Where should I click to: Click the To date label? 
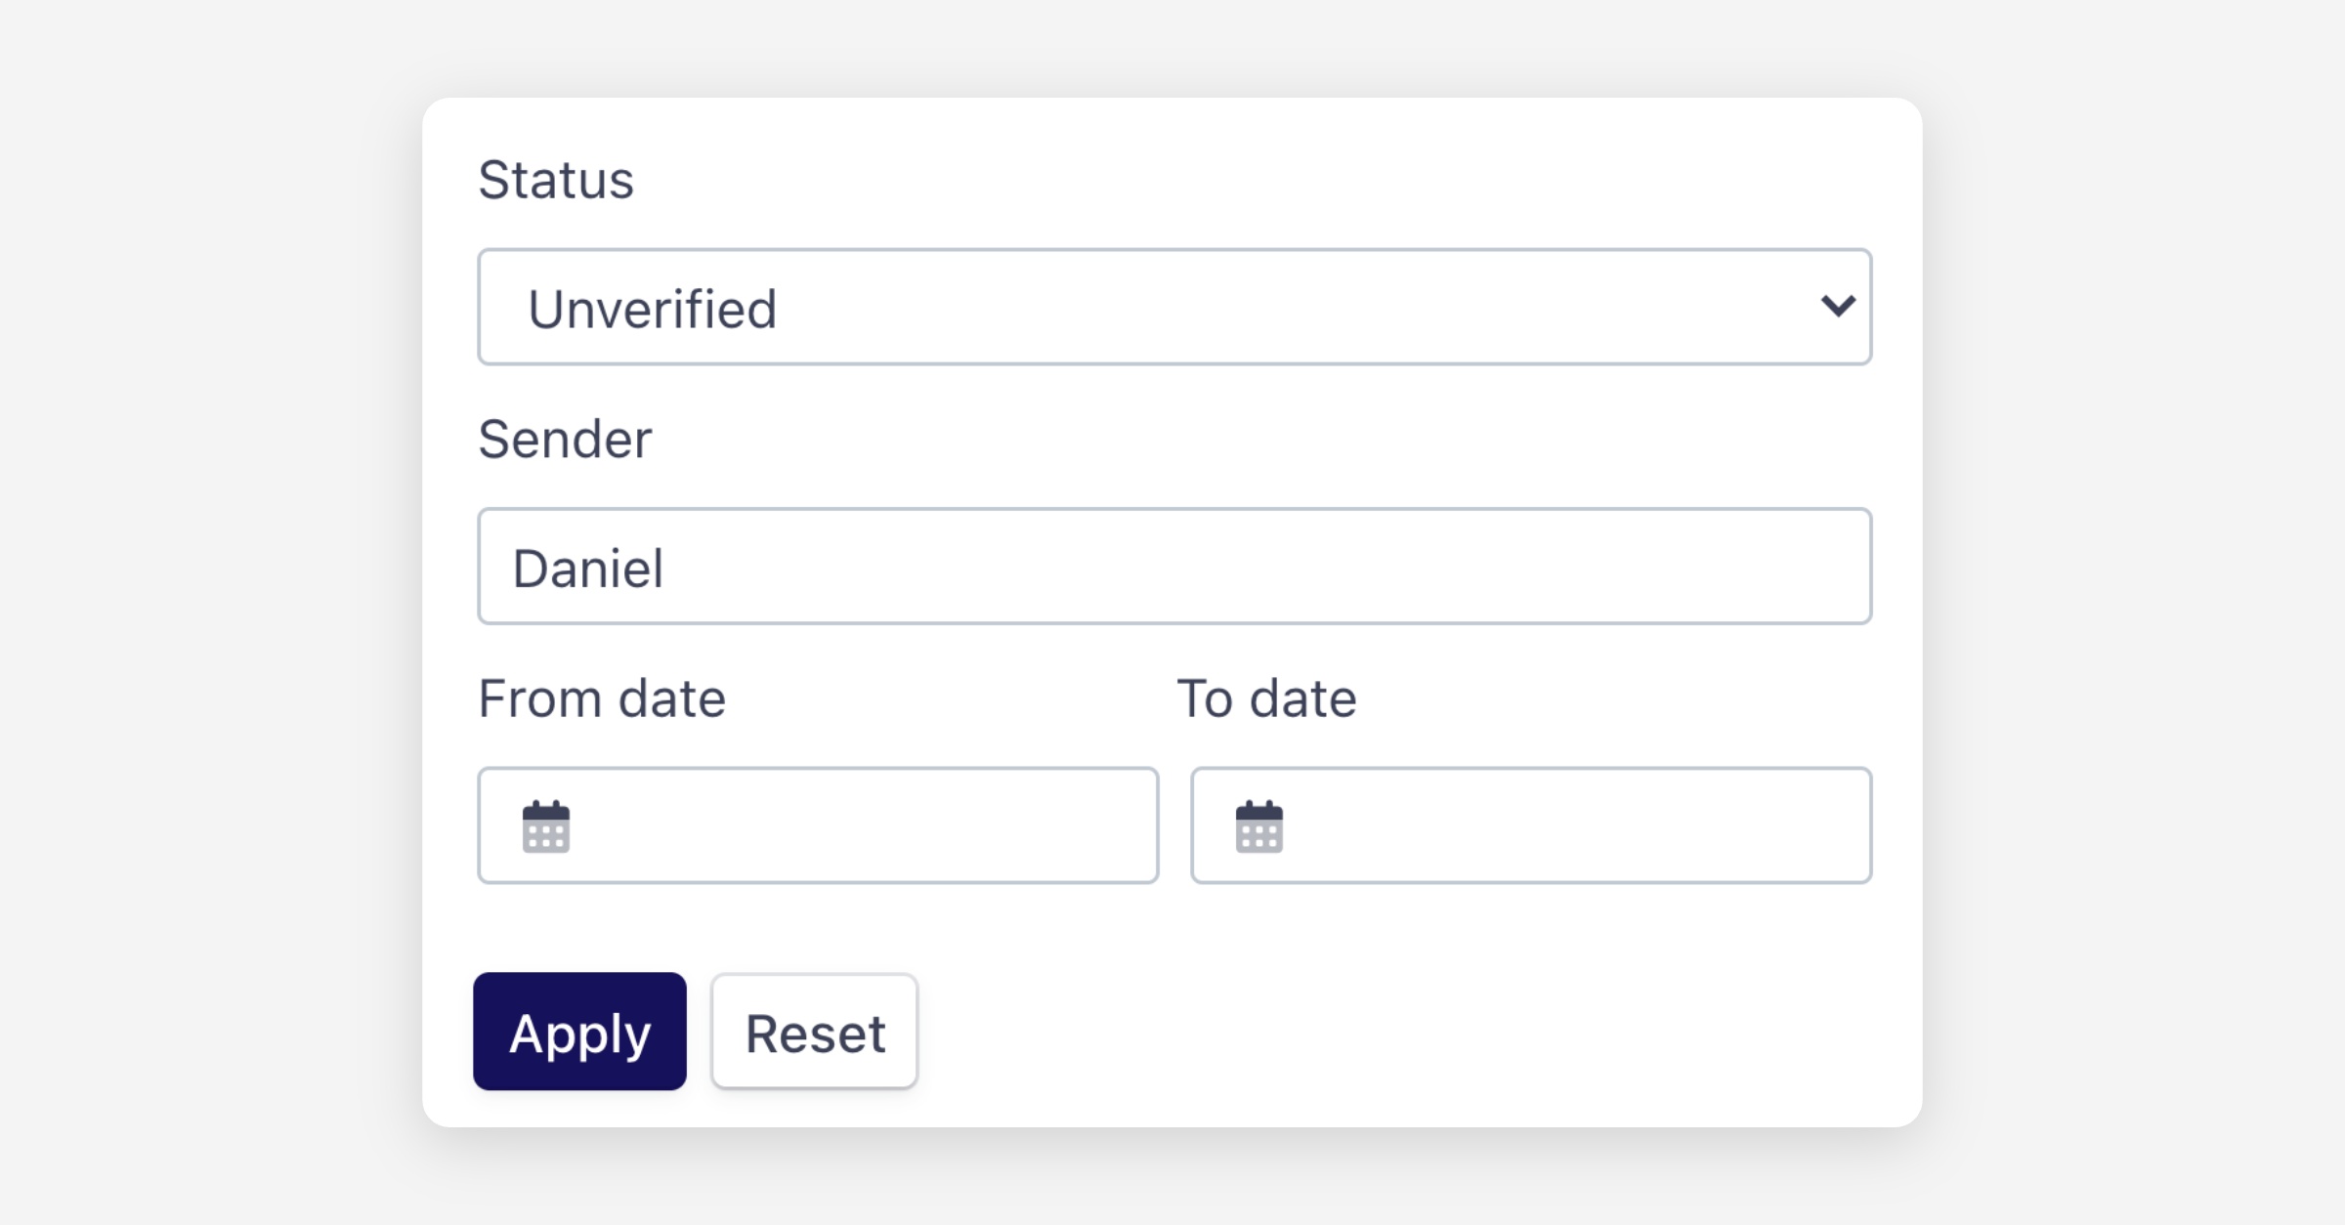pos(1266,699)
